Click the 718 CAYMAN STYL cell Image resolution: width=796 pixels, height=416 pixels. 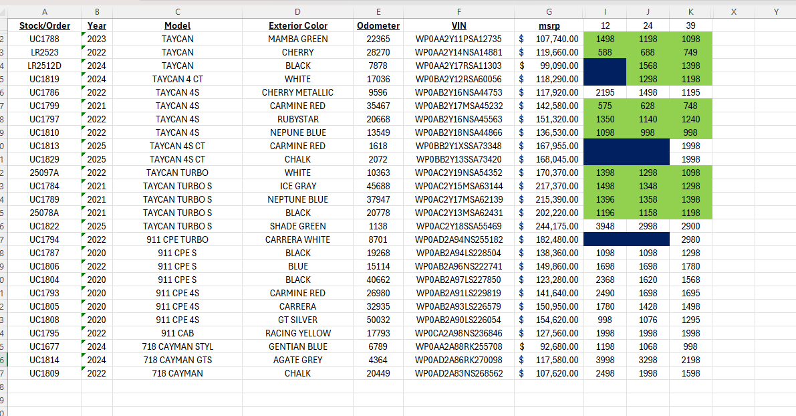click(x=178, y=346)
